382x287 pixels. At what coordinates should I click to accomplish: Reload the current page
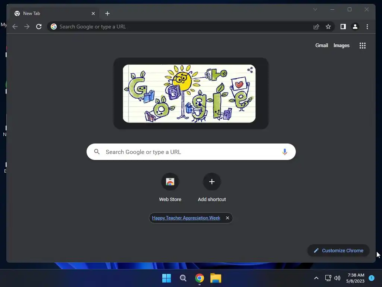[39, 27]
